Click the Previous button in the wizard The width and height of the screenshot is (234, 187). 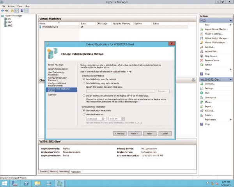120,134
